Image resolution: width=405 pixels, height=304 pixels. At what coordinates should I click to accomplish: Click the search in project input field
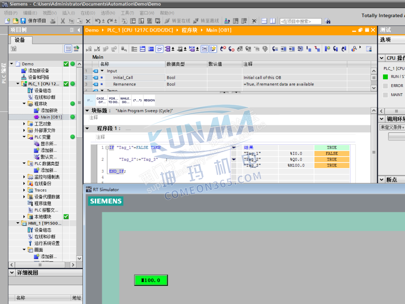click(x=301, y=21)
